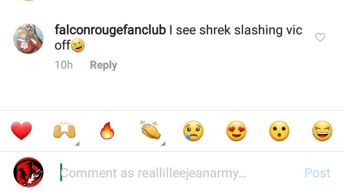Insert the raised hands emoji

[64, 131]
